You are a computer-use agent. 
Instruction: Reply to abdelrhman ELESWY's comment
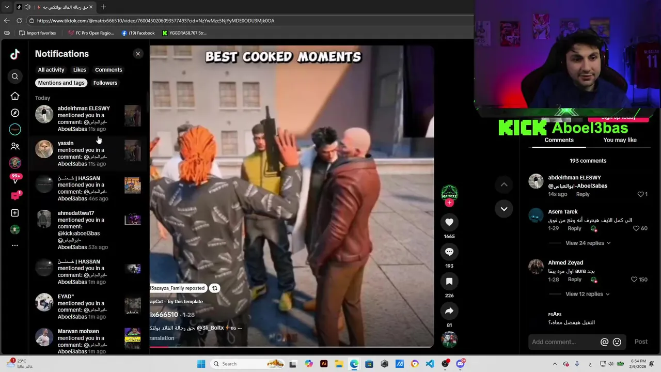[x=583, y=194]
